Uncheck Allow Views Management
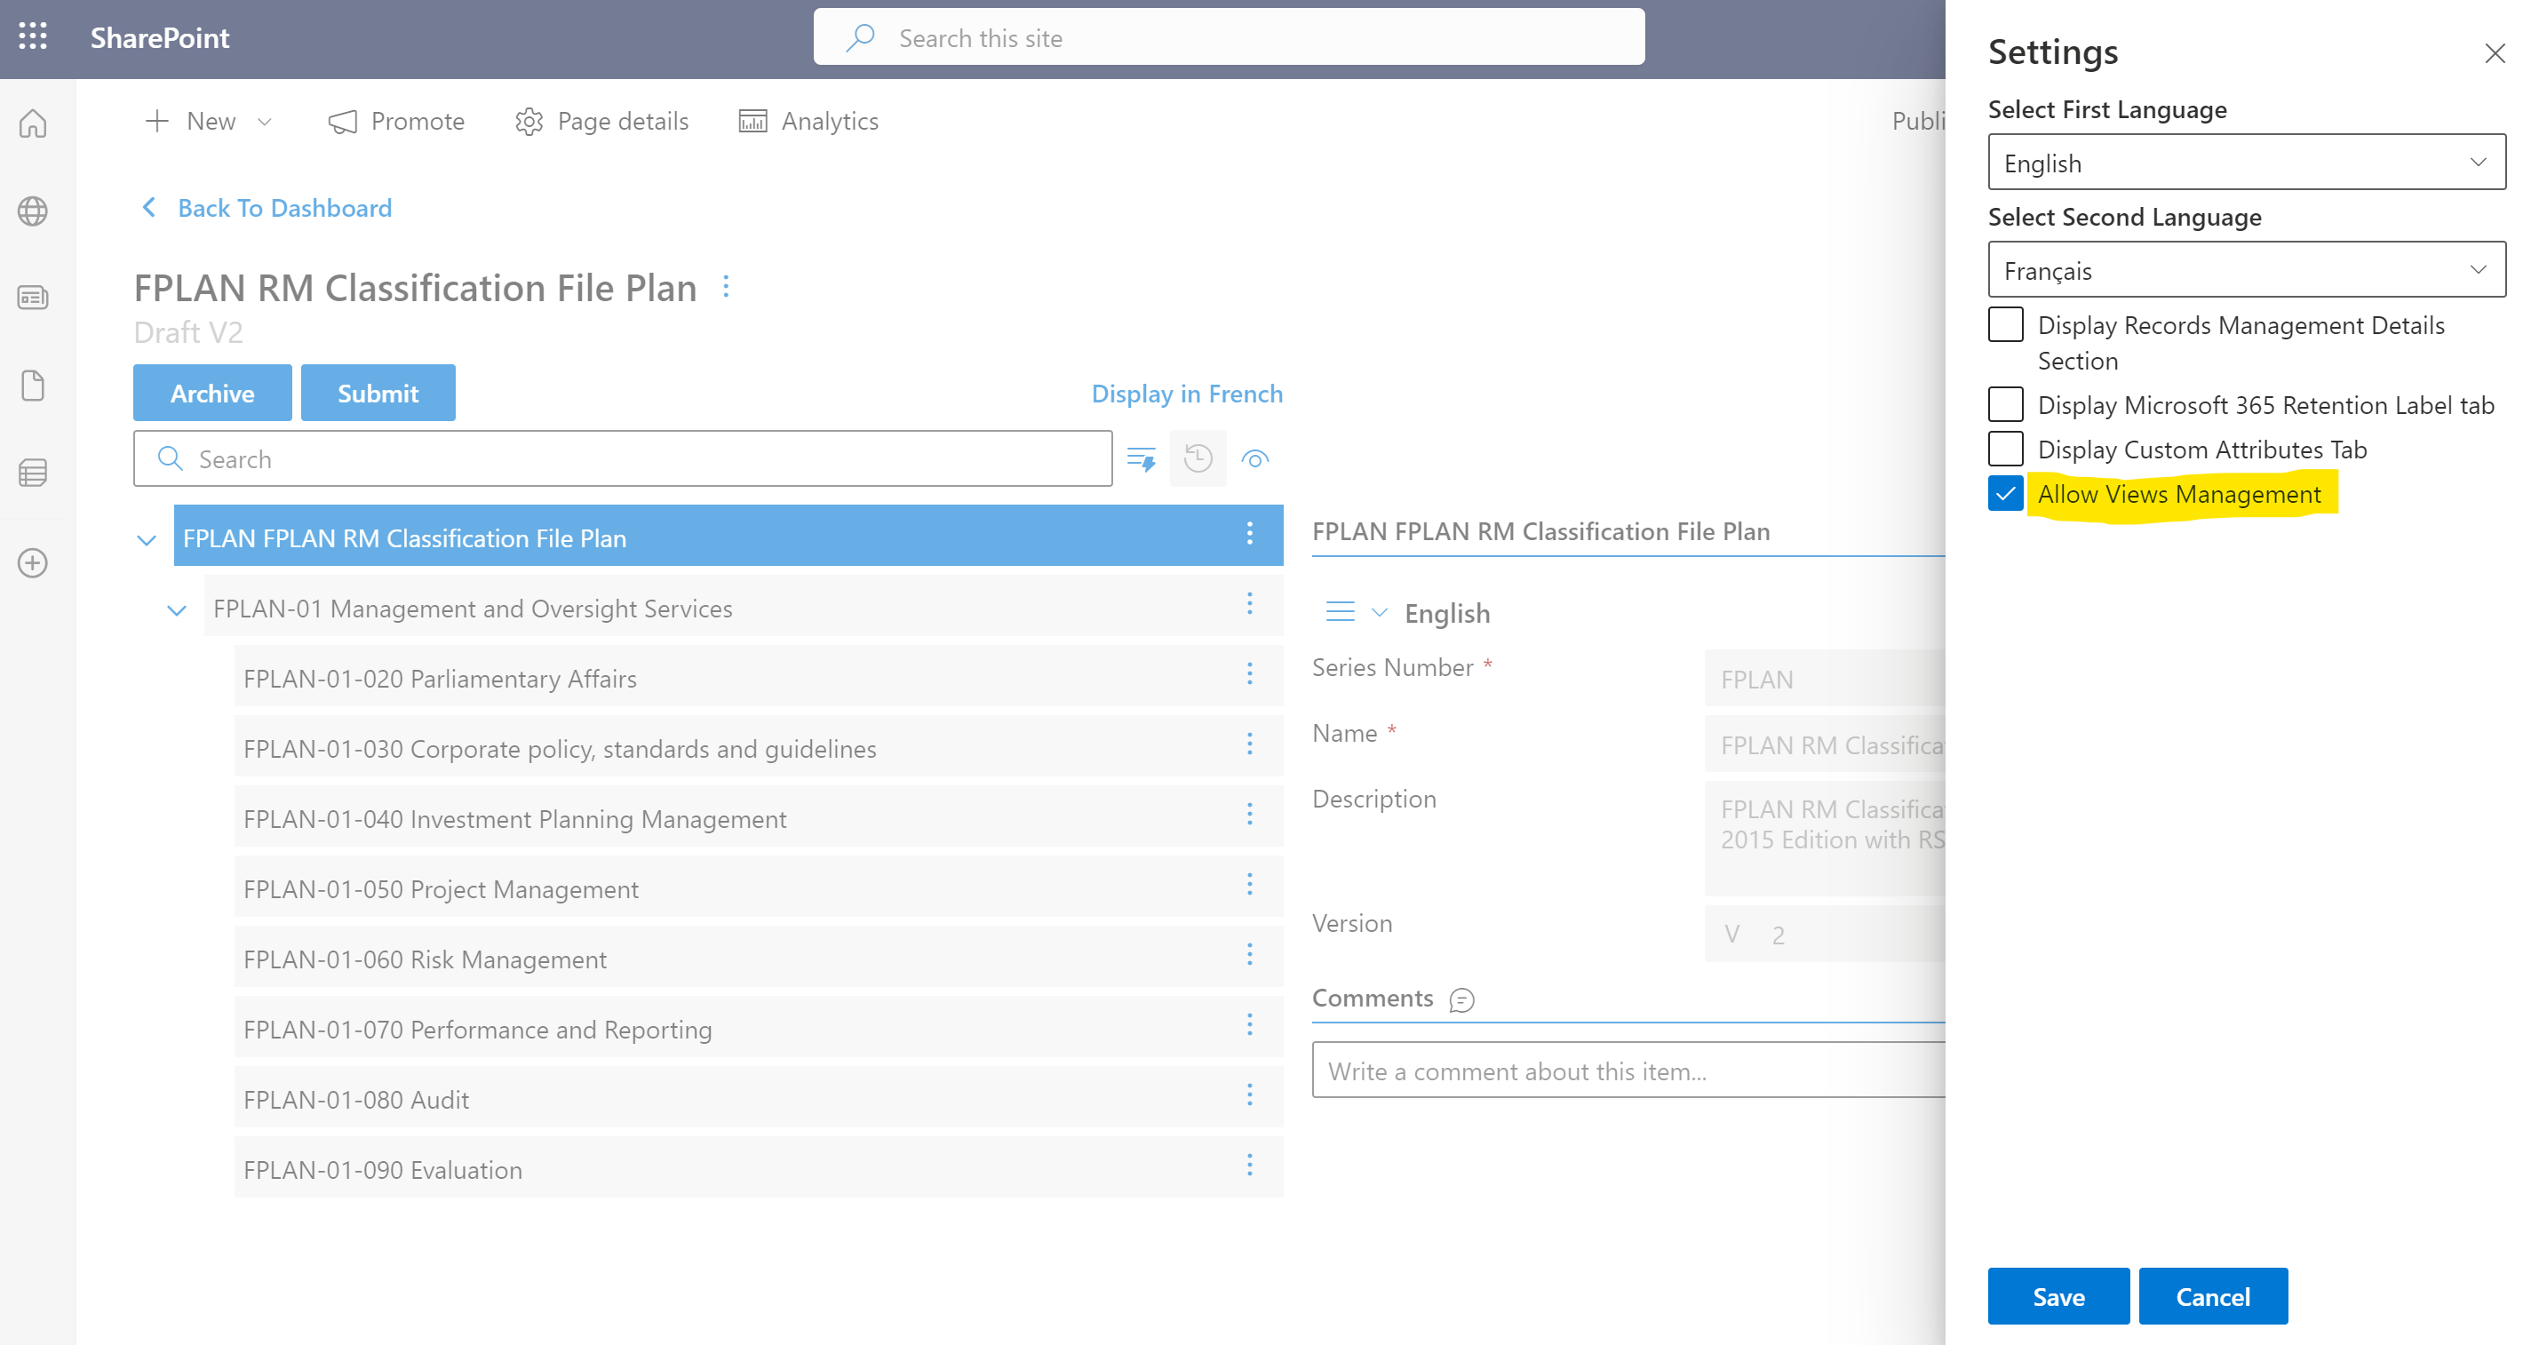 [2005, 494]
